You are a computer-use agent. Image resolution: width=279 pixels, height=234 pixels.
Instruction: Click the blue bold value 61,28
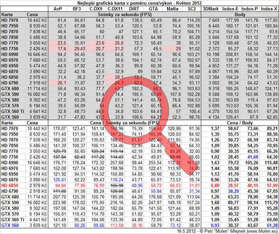272,225
